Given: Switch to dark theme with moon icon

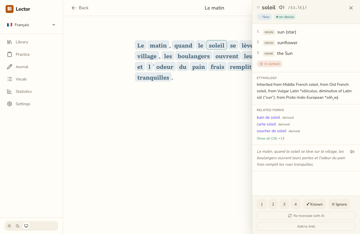Looking at the screenshot, I should (18, 226).
